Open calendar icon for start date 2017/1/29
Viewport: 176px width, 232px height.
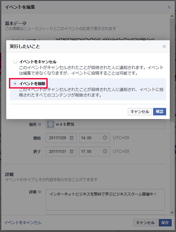coord(71,138)
